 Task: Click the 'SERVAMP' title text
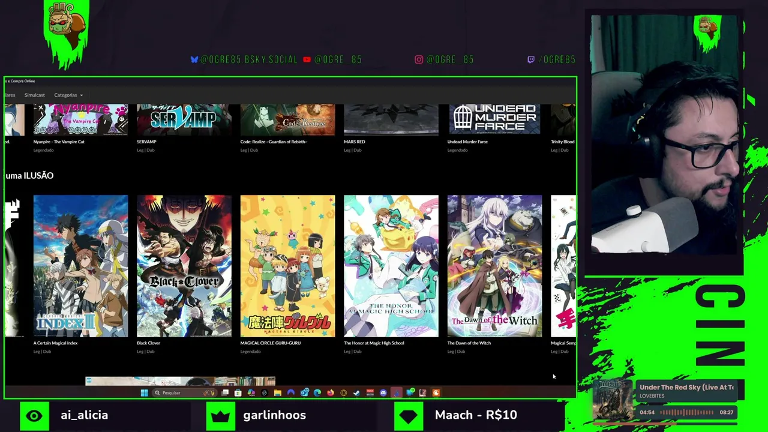click(x=146, y=142)
